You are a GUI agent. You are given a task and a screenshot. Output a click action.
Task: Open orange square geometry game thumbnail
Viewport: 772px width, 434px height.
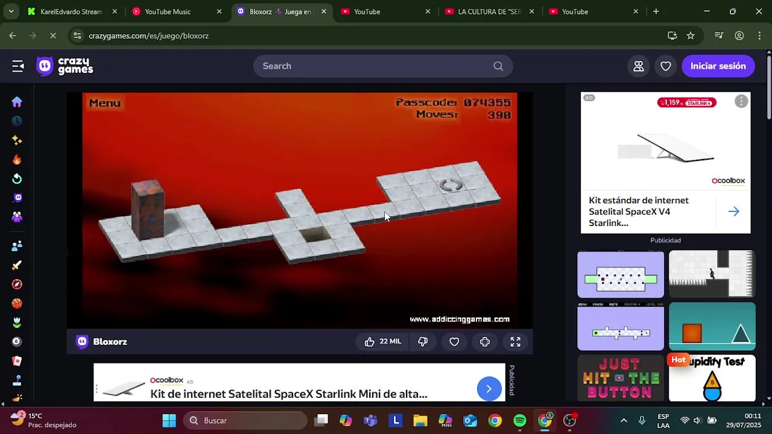(712, 327)
